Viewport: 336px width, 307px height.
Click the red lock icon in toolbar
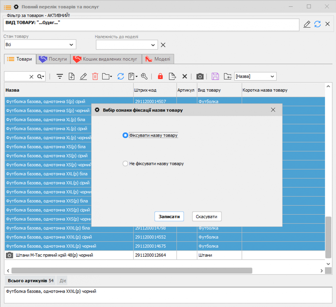(160, 76)
